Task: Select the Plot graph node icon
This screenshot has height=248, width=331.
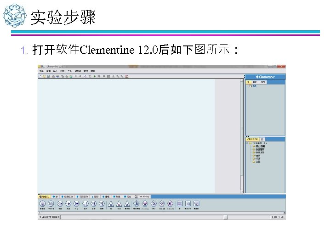Action: pos(111,204)
